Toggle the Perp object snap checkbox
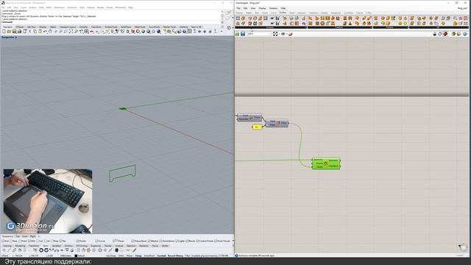Screen dimensions: 471x265 (52, 241)
